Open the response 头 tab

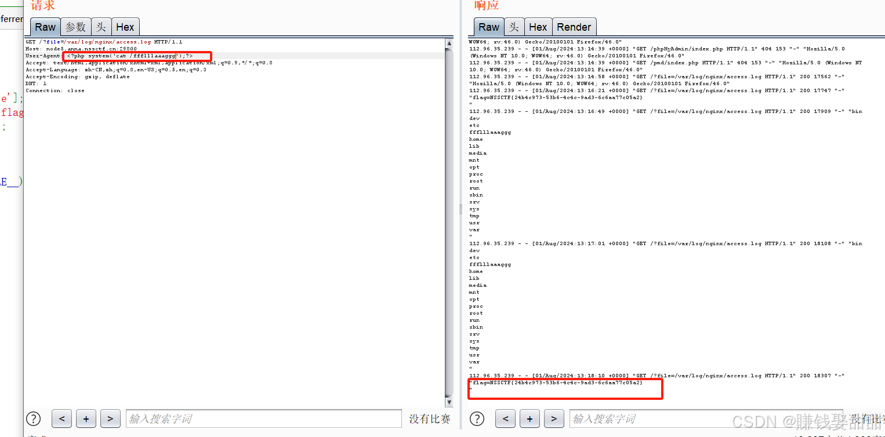(514, 27)
